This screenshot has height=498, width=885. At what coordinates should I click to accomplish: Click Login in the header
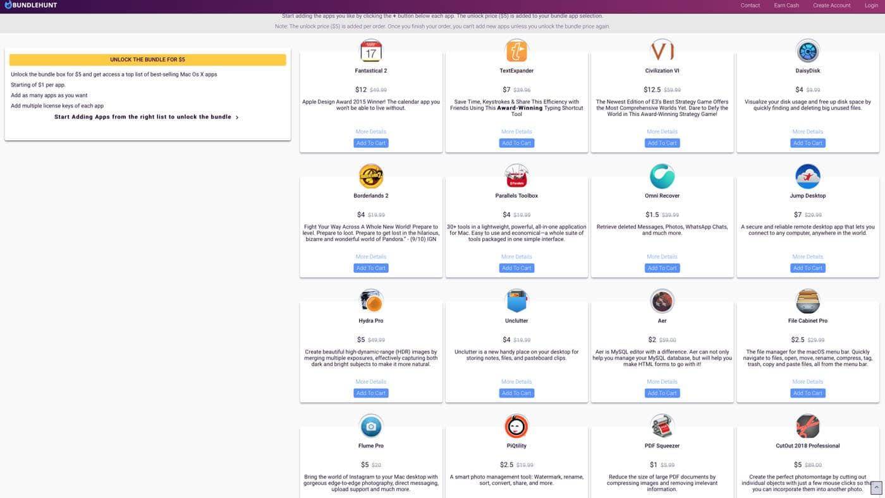[871, 5]
